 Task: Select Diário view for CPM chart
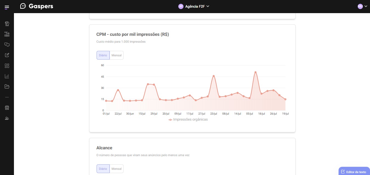(x=103, y=55)
